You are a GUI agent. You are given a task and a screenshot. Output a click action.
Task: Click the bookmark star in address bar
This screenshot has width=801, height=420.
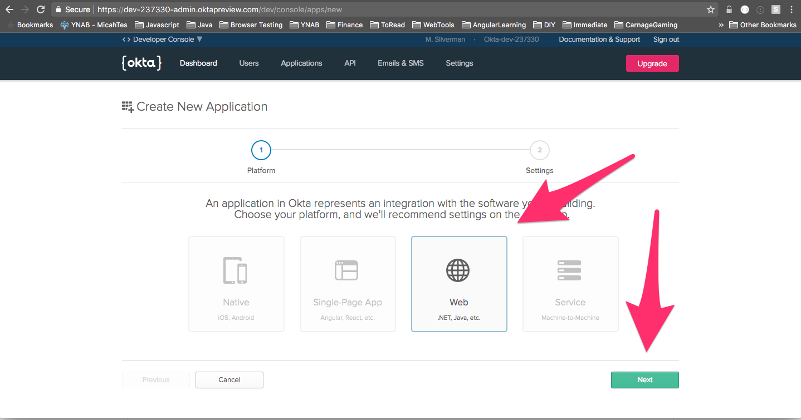710,9
